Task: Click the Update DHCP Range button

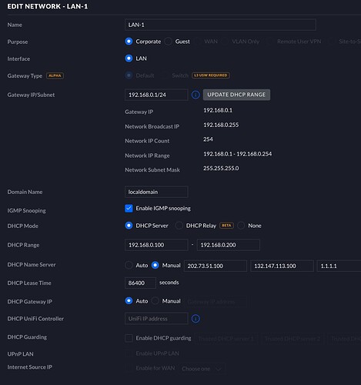Action: [x=236, y=95]
